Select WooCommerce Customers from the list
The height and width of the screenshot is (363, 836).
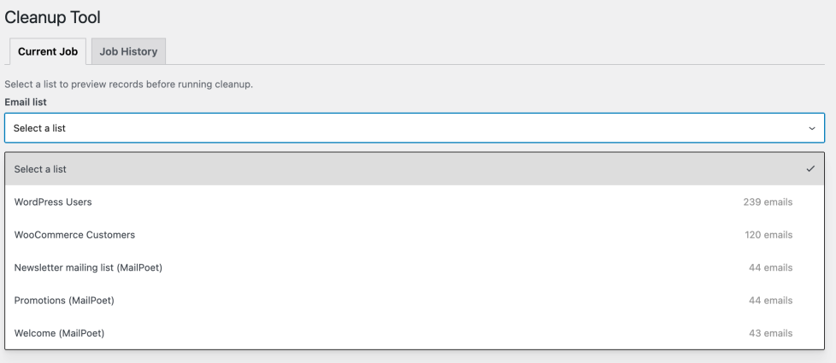74,235
